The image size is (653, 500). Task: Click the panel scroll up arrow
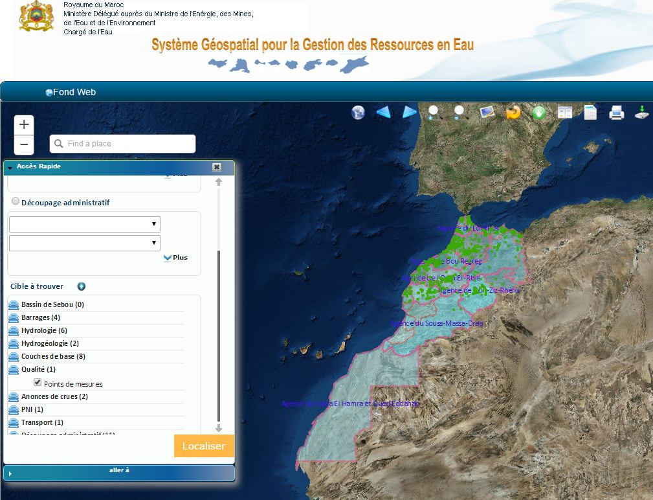tap(219, 181)
